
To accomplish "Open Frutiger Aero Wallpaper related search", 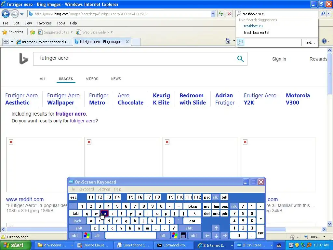I will point(63,99).
